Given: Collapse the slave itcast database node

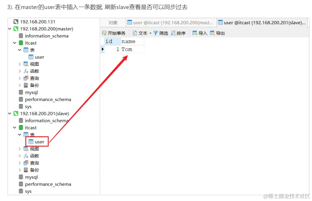Looking at the screenshot, I should [15, 128].
